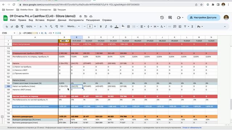Click the merge cells icon
The width and height of the screenshot is (232, 130).
pyautogui.click(x=134, y=26)
